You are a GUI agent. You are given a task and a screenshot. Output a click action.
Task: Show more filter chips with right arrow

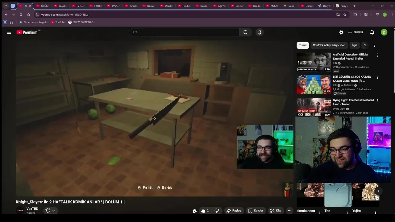374,46
